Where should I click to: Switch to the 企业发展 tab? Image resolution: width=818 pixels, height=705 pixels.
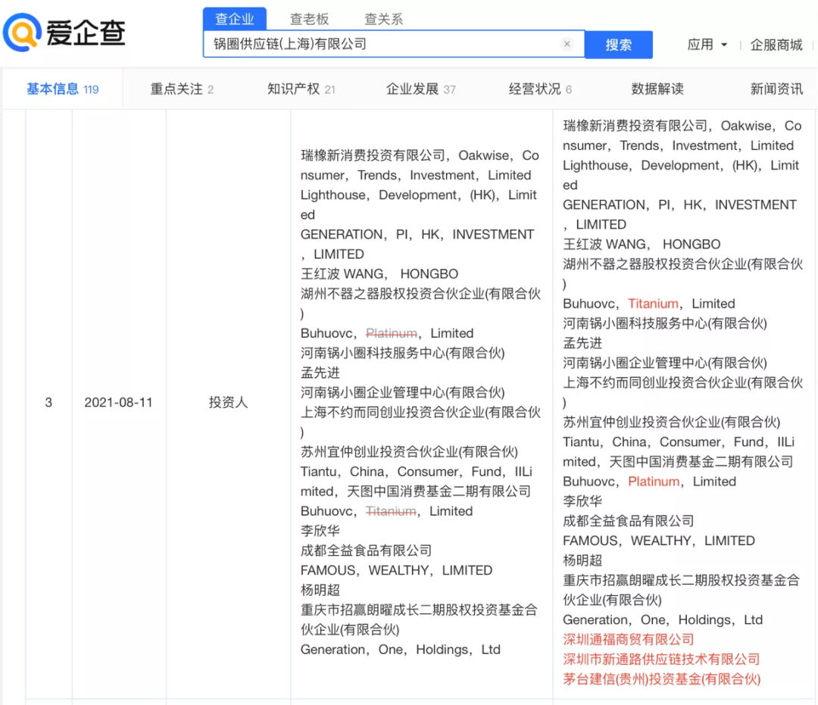tap(420, 89)
